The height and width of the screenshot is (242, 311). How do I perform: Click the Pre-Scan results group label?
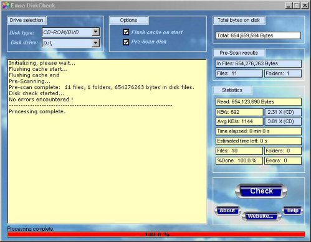pyautogui.click(x=239, y=53)
